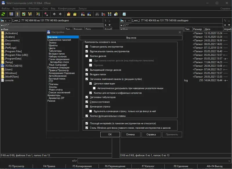Click the OK button in settings dialog
The width and height of the screenshot is (232, 169).
(110, 134)
